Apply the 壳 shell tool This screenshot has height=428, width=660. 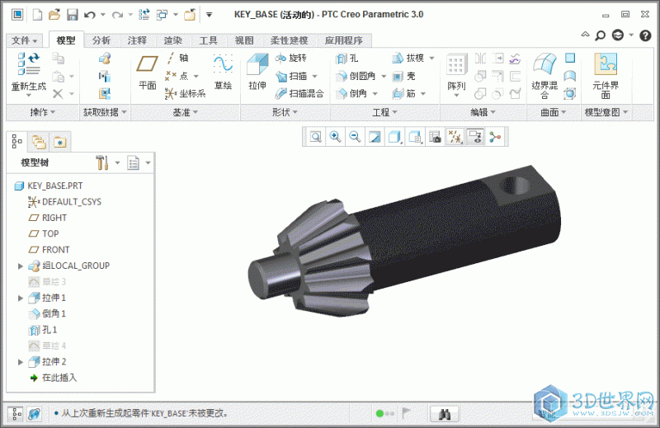tap(404, 76)
